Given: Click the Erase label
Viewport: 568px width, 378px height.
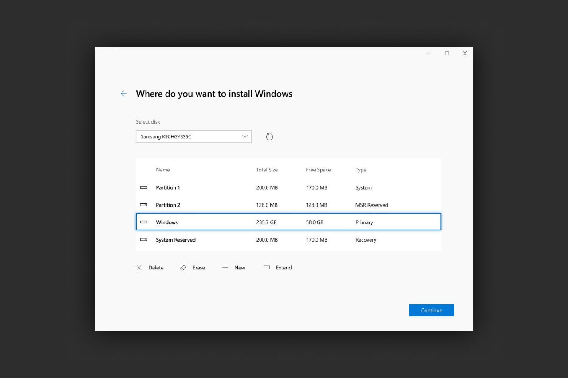Looking at the screenshot, I should (199, 268).
